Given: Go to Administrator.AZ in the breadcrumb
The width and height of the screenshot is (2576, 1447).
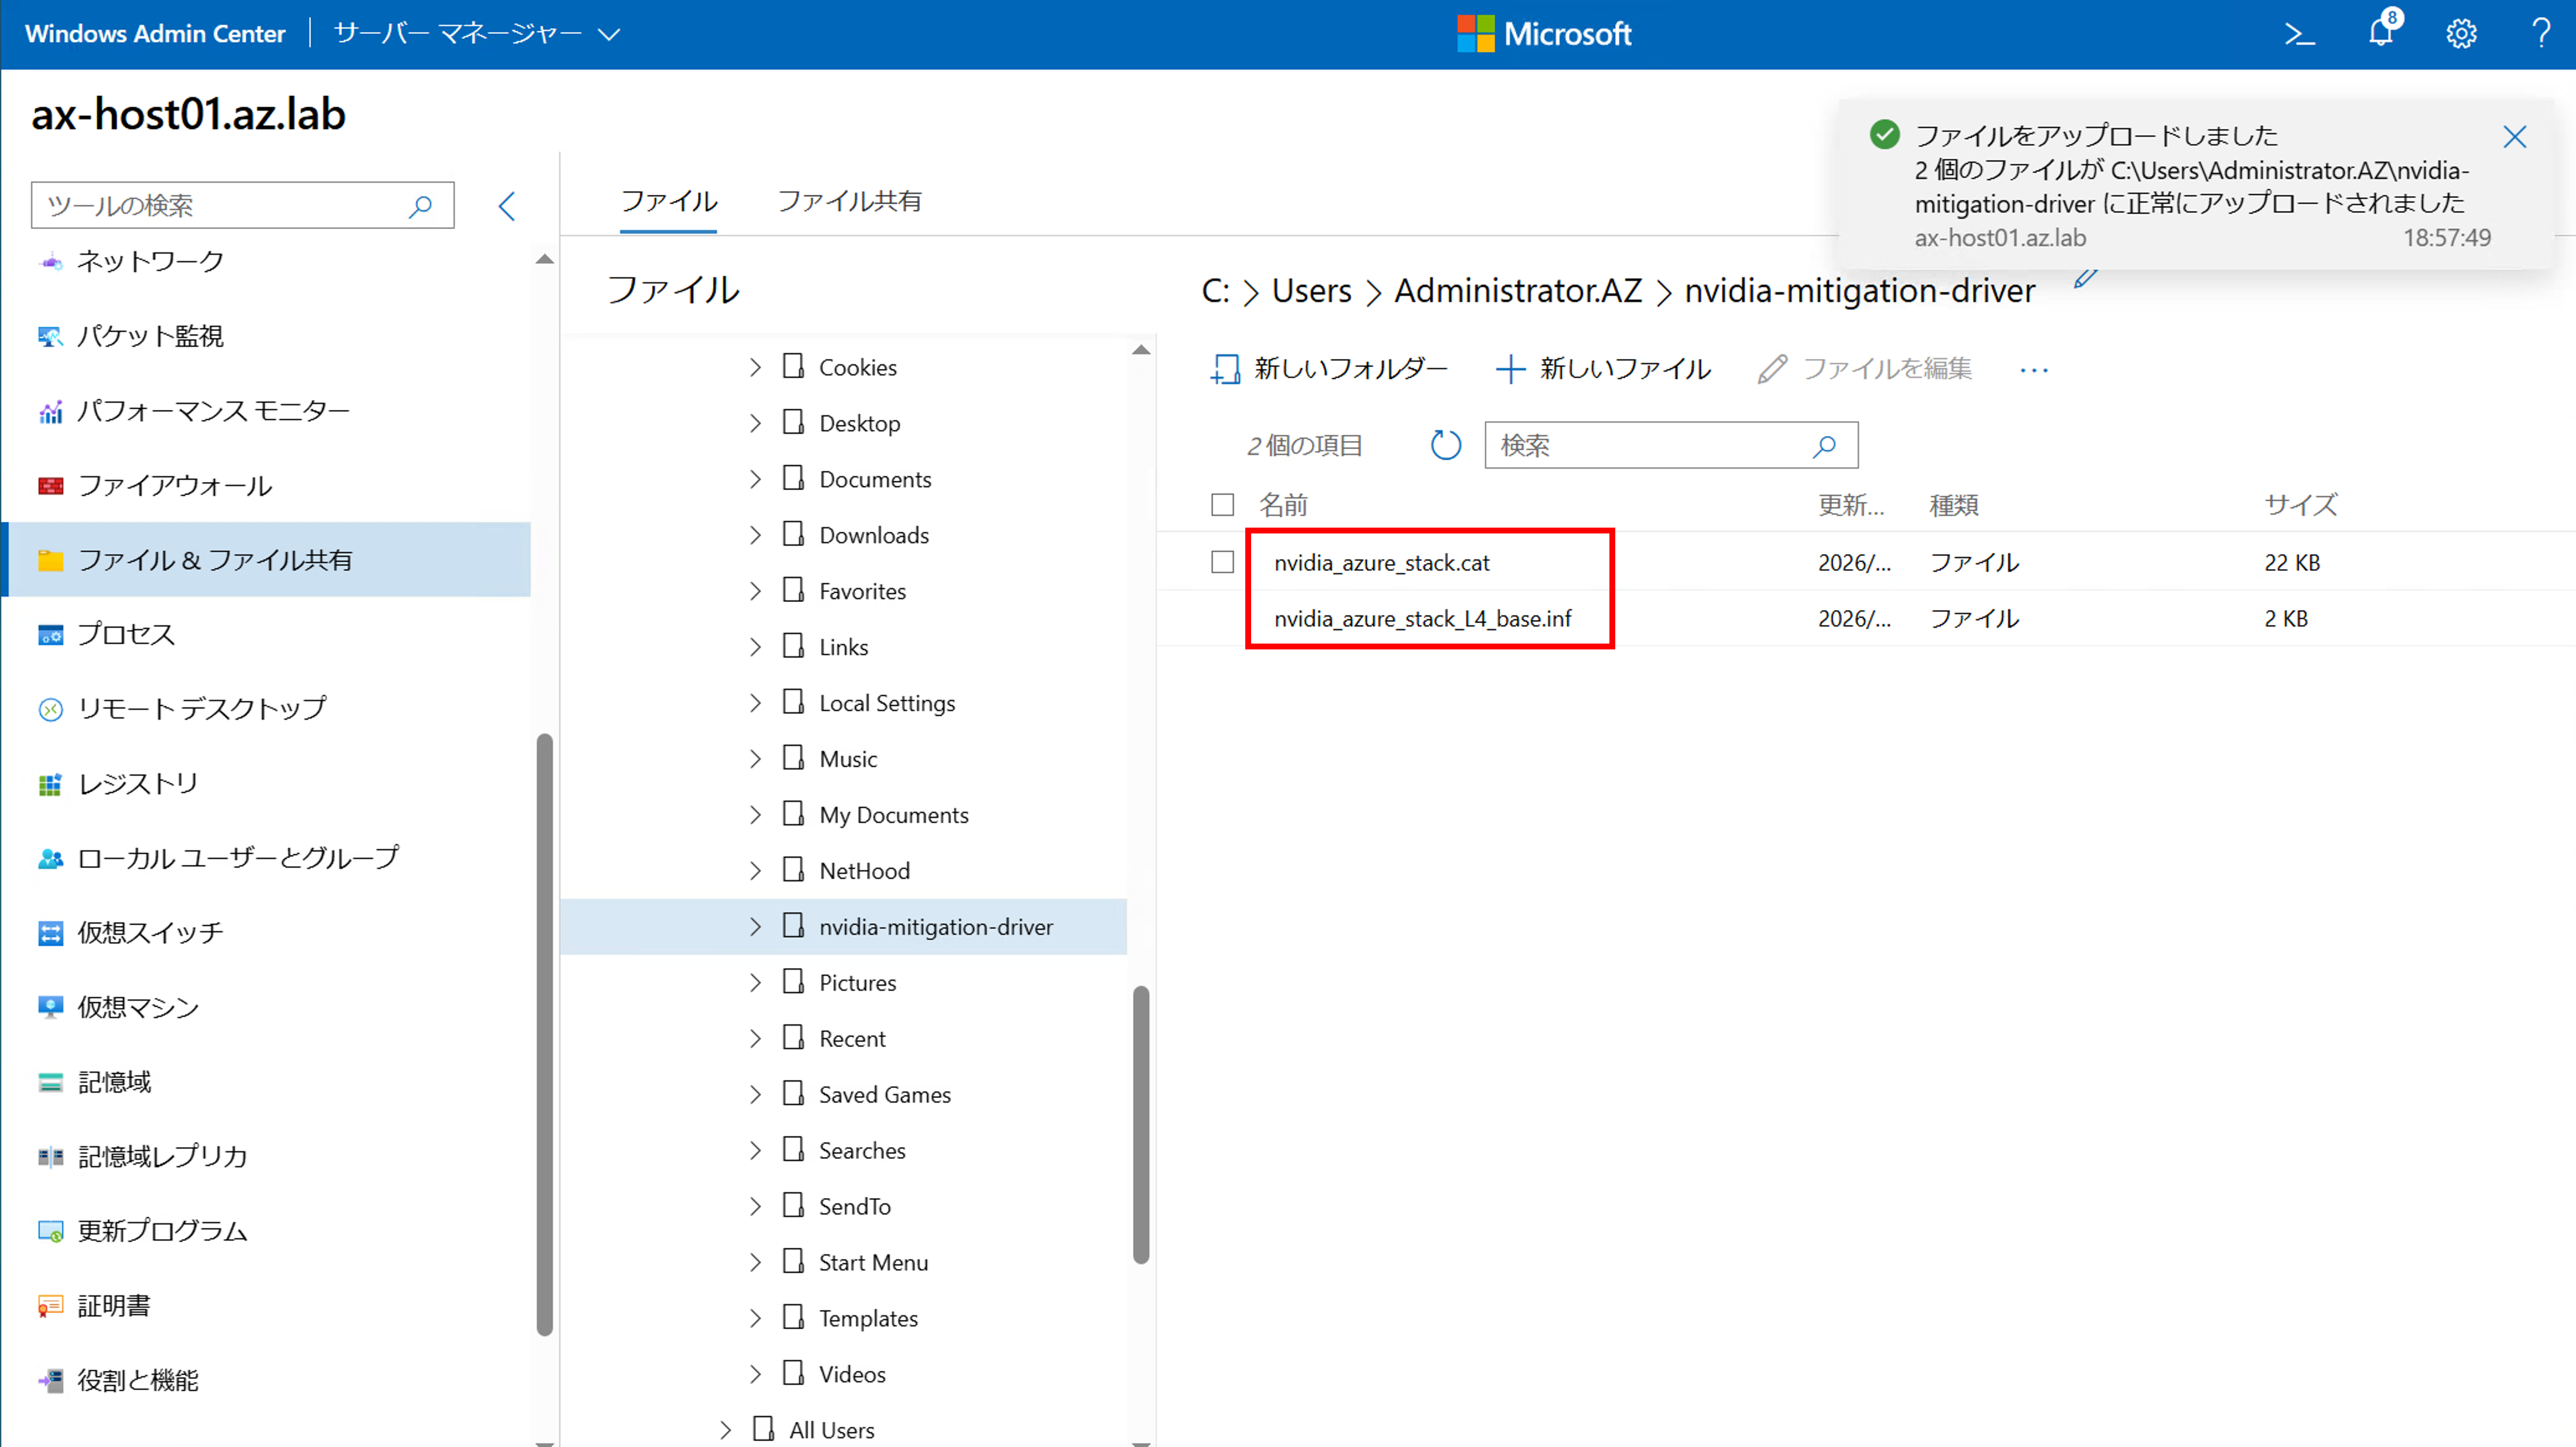Looking at the screenshot, I should [x=1518, y=291].
